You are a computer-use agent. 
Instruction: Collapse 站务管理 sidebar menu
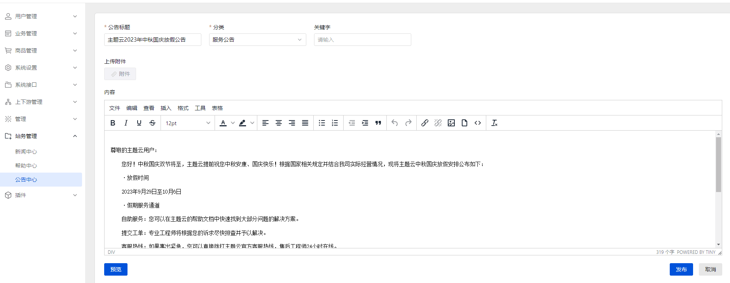point(41,136)
